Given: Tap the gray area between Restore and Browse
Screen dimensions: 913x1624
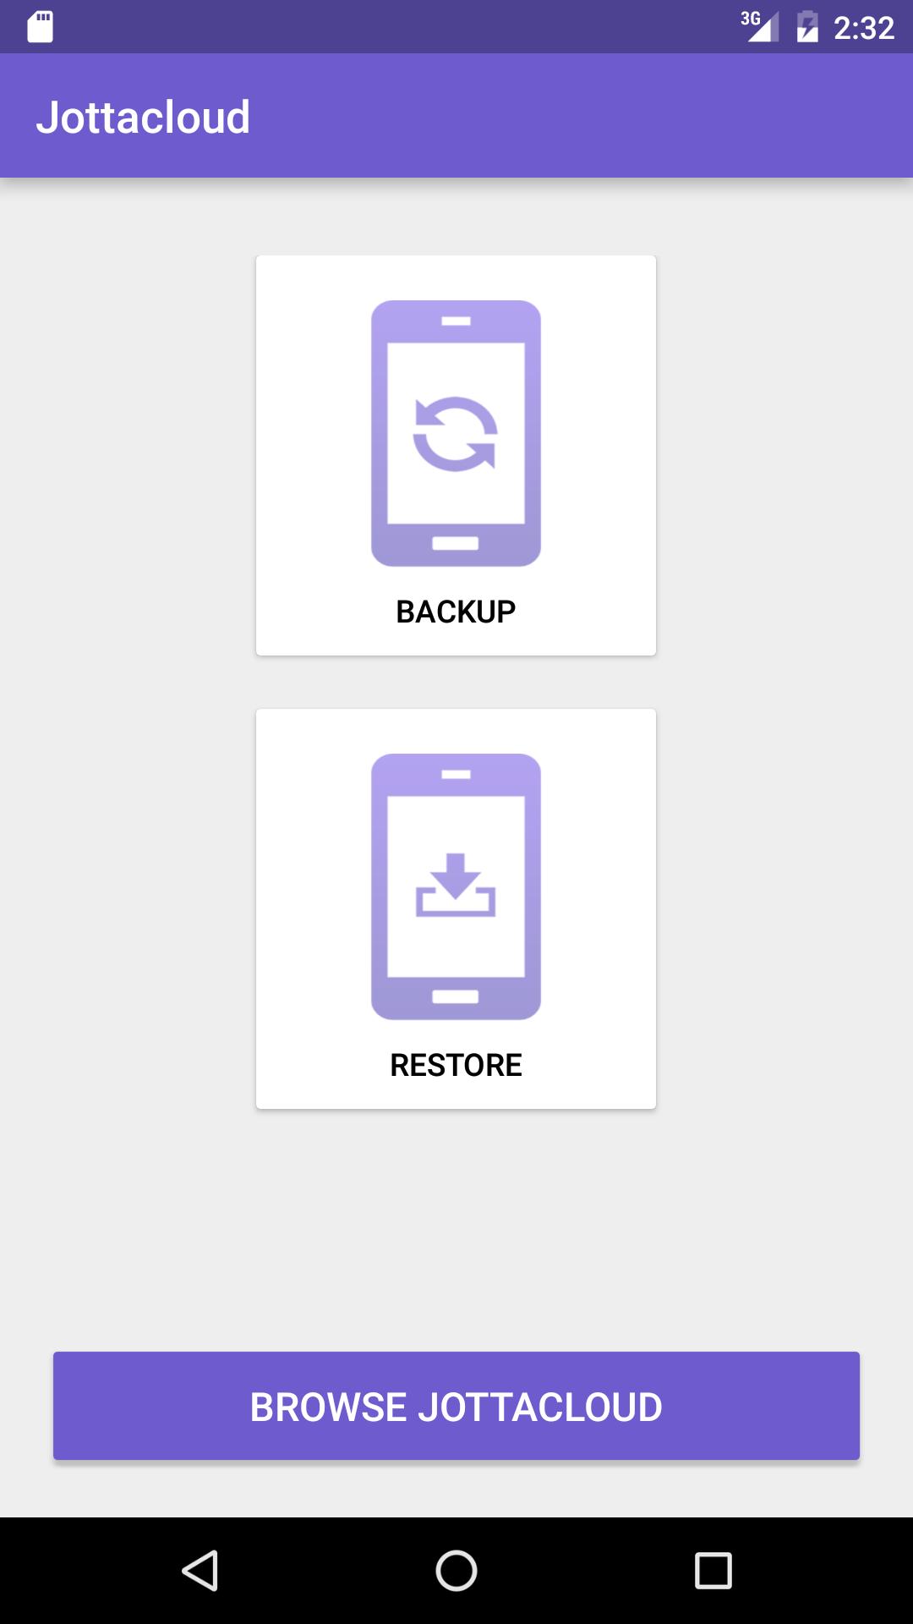Looking at the screenshot, I should pyautogui.click(x=456, y=1230).
